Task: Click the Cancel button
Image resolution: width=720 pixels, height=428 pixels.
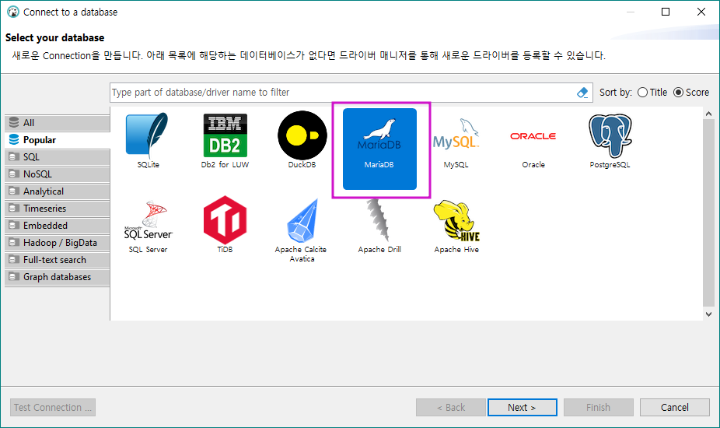Action: 675,407
